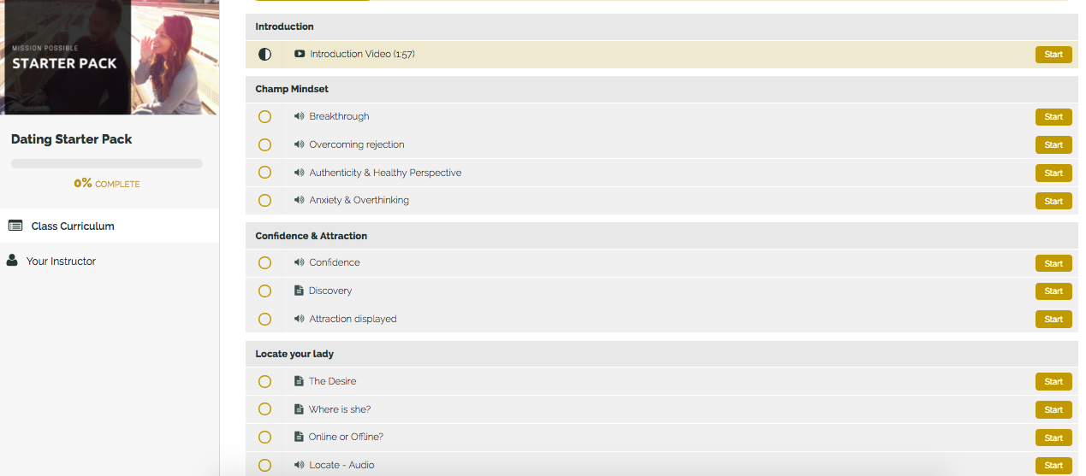Start the Online or Offline? lesson
This screenshot has width=1086, height=476.
[x=1053, y=438]
